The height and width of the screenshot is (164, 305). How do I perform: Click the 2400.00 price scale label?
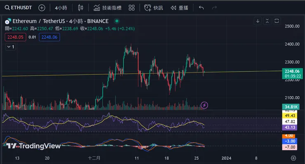click(x=292, y=44)
